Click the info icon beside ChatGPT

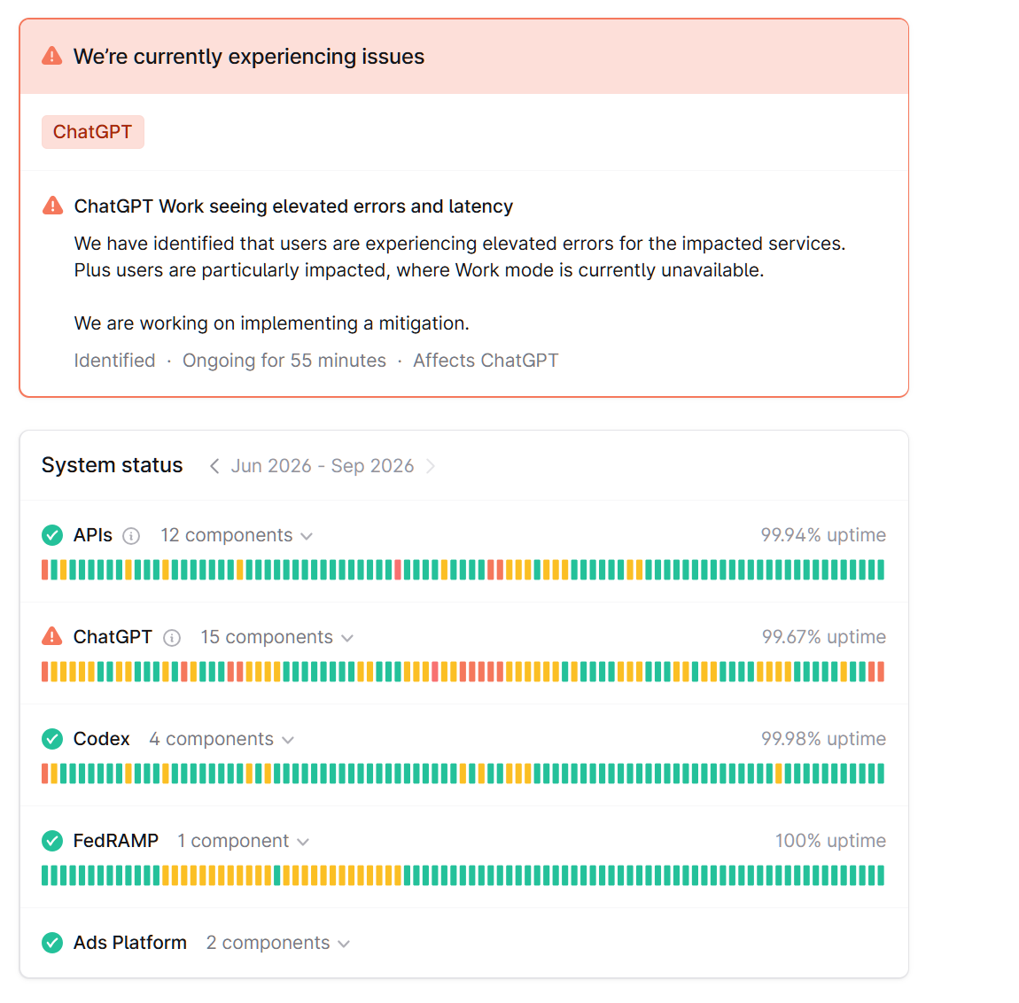(172, 638)
